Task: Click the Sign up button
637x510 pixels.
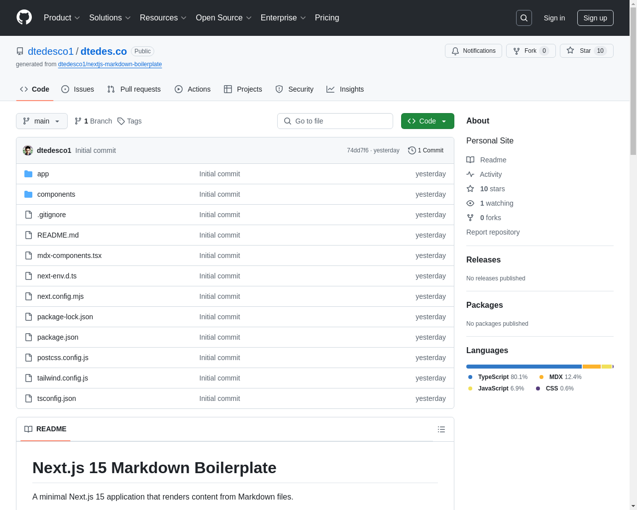Action: coord(595,18)
